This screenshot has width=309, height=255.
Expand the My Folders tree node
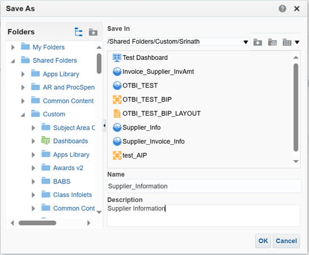point(13,47)
